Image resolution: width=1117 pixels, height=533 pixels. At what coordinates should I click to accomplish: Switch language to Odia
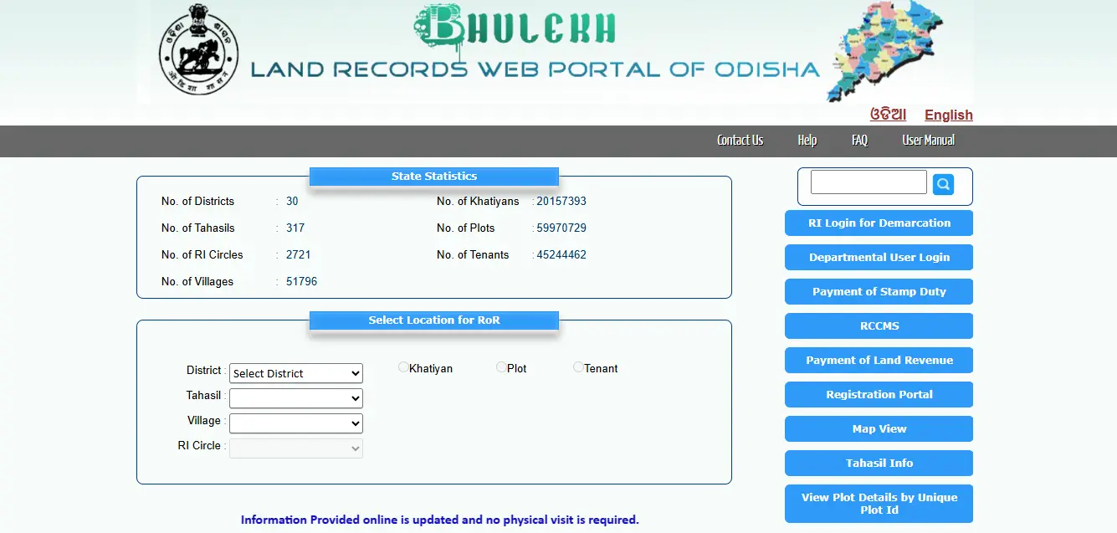click(888, 115)
